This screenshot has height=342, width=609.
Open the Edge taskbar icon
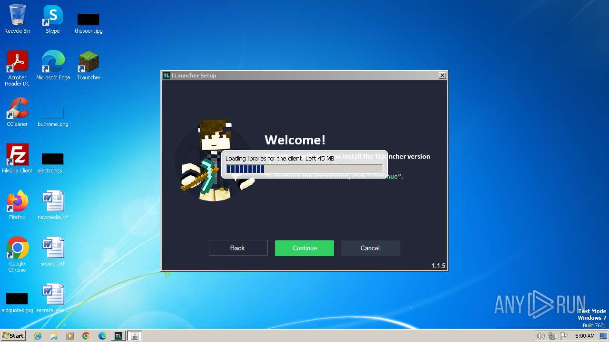pyautogui.click(x=102, y=336)
